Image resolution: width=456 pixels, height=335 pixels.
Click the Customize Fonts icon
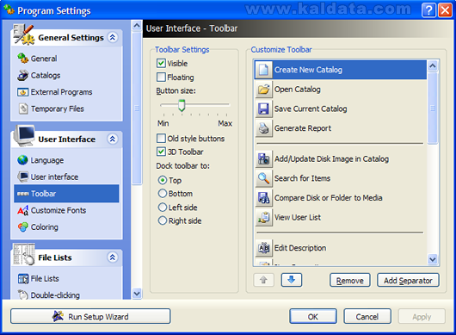[x=22, y=210]
